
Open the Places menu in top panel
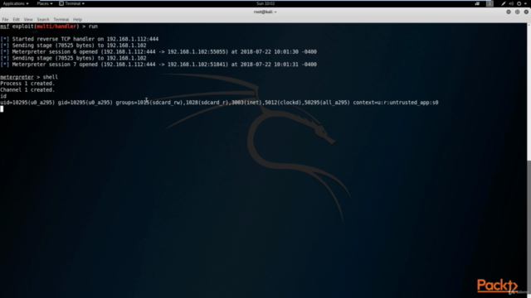point(44,3)
